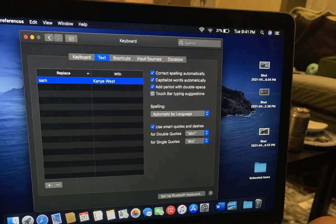Image resolution: width=336 pixels, height=224 pixels.
Task: Add a new text replacement with plus
Action: coord(49,185)
